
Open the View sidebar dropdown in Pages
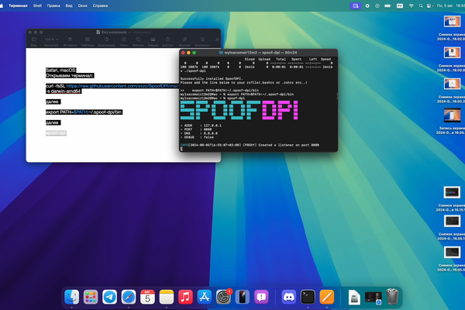(x=34, y=40)
